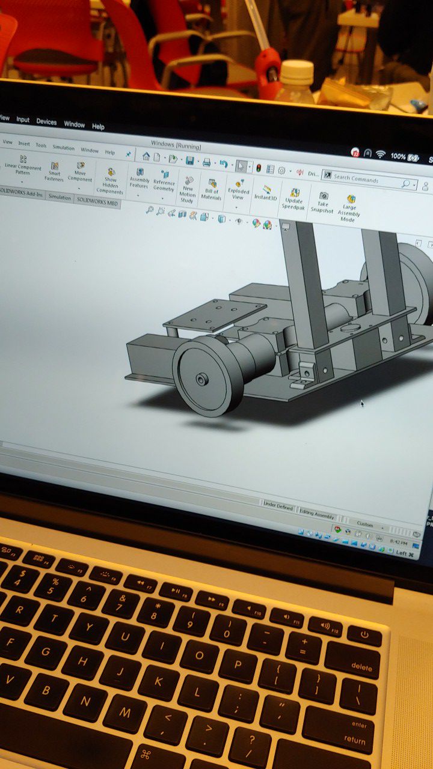
Task: Toggle Large Assembly Mode
Action: [349, 208]
